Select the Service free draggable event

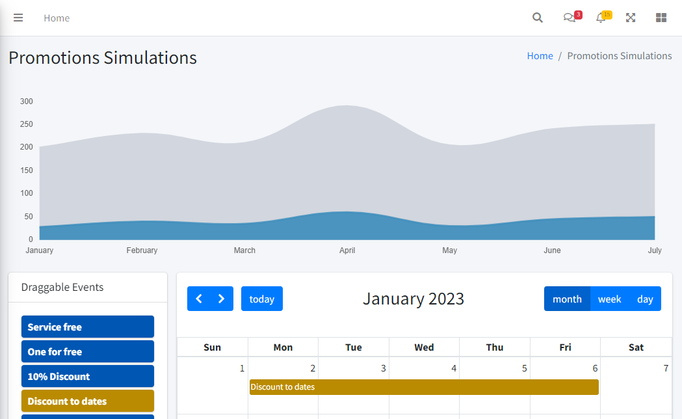[88, 327]
